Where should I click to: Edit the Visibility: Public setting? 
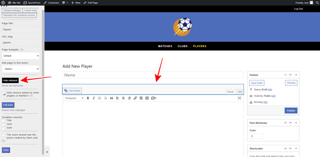click(273, 96)
